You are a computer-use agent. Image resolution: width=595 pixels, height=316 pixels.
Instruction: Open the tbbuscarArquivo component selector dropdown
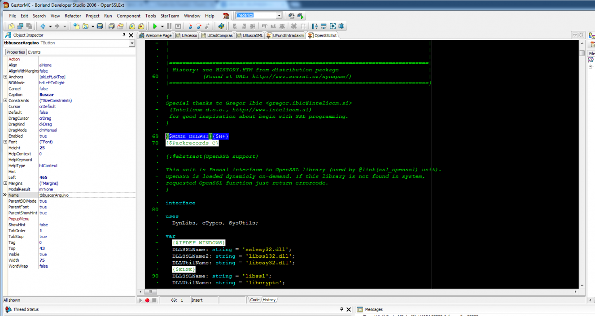click(132, 43)
